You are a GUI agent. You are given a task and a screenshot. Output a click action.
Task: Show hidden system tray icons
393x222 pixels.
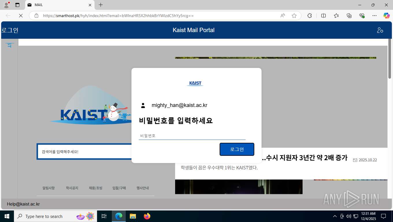coord(335,216)
